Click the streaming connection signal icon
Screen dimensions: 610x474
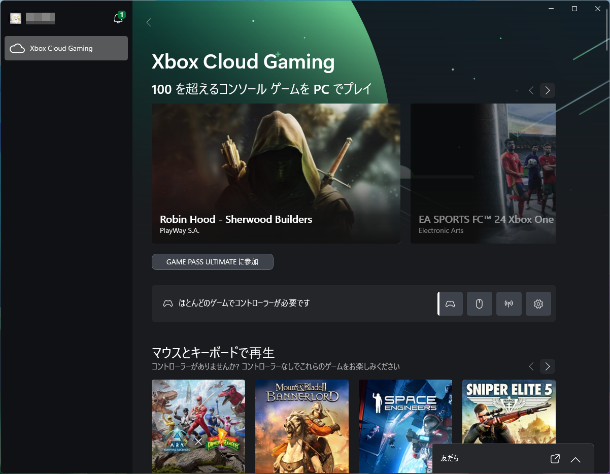[509, 303]
